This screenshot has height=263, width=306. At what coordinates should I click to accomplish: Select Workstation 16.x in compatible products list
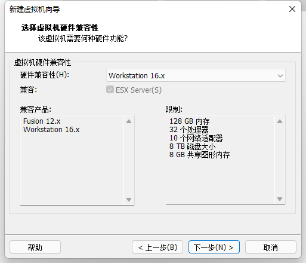[51, 130]
